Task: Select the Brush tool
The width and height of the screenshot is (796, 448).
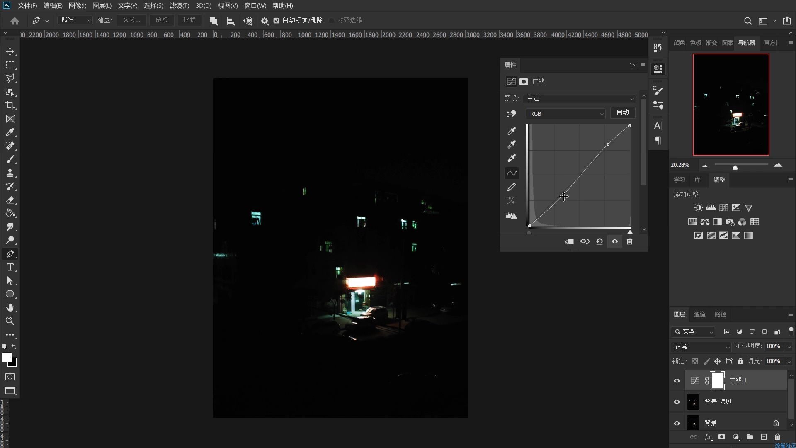Action: pyautogui.click(x=10, y=159)
